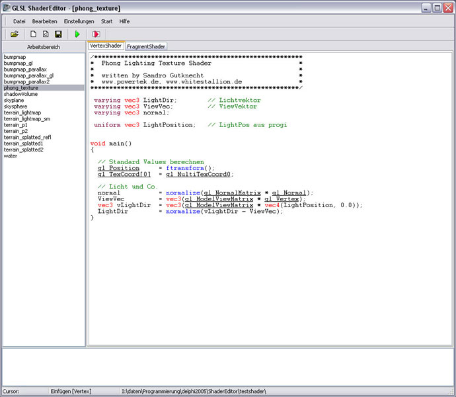Choose shadowVolume shader from the list

(20, 94)
